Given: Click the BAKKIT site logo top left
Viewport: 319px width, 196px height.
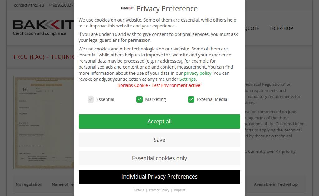Looking at the screenshot, I should tap(43, 28).
